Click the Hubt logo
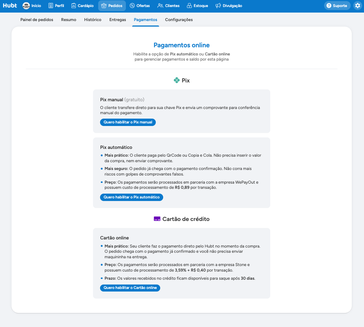The width and height of the screenshot is (364, 327). 10,6
